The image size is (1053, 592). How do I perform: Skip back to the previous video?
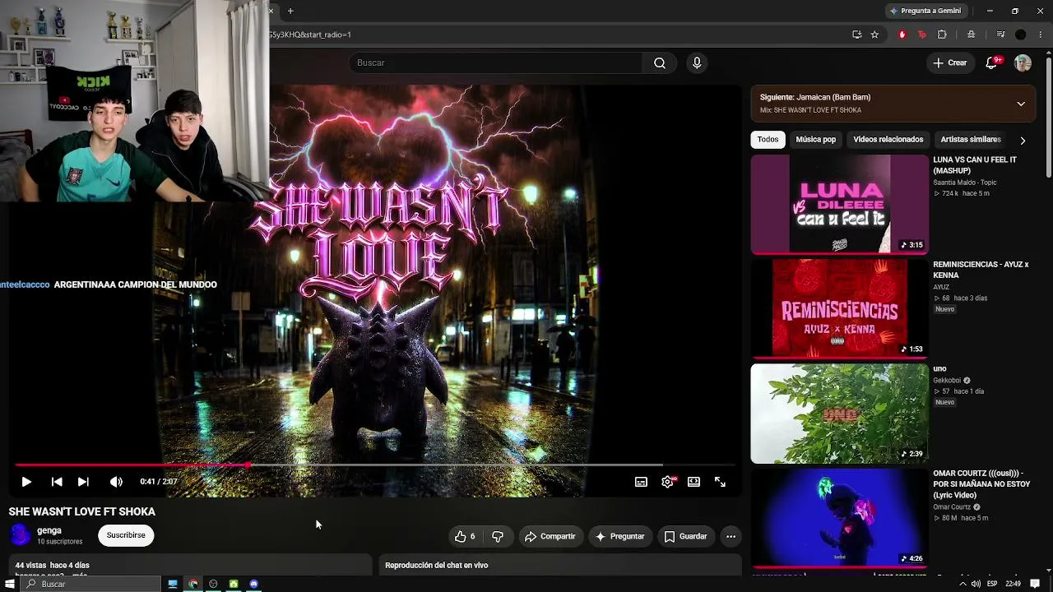pos(56,482)
